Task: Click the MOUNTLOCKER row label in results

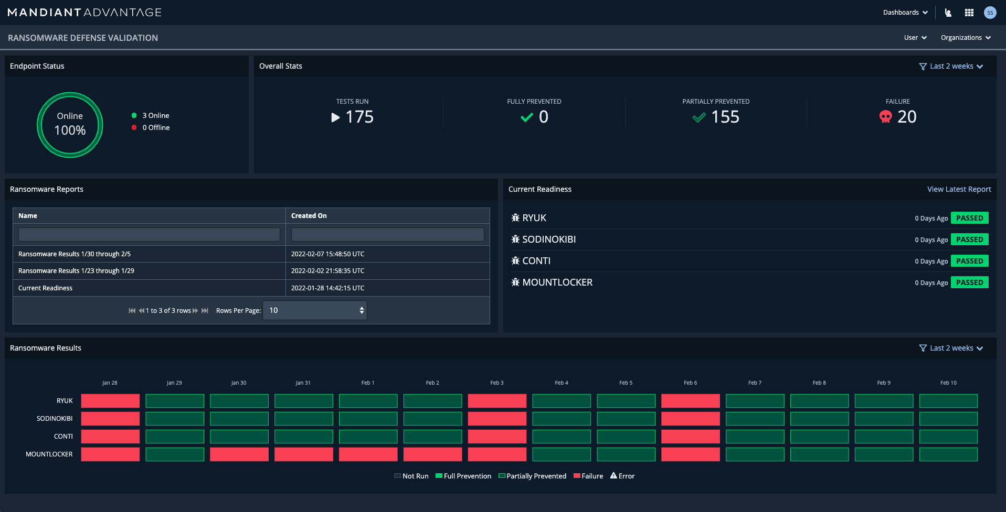Action: (x=49, y=454)
